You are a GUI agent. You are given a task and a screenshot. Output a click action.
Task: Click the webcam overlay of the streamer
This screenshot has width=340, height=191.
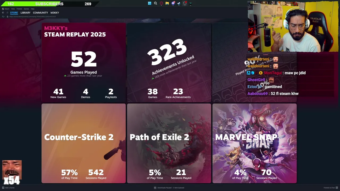293,27
